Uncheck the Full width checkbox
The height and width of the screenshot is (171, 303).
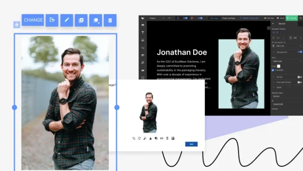click(273, 70)
